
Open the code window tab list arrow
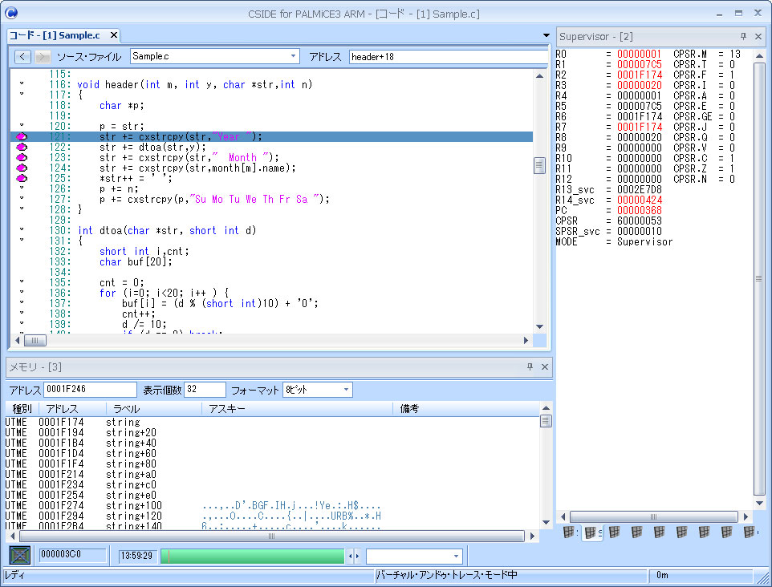tap(546, 35)
